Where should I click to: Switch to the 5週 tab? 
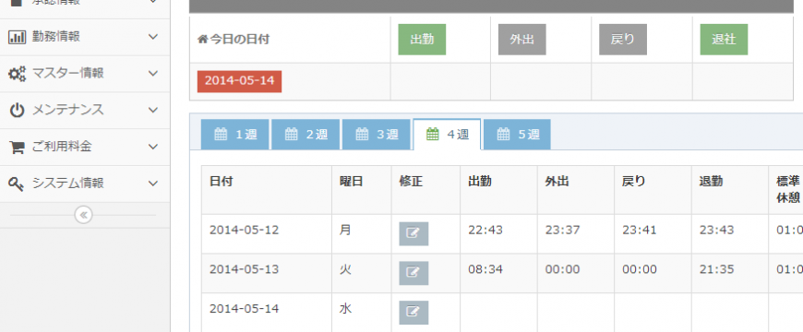[x=517, y=135]
